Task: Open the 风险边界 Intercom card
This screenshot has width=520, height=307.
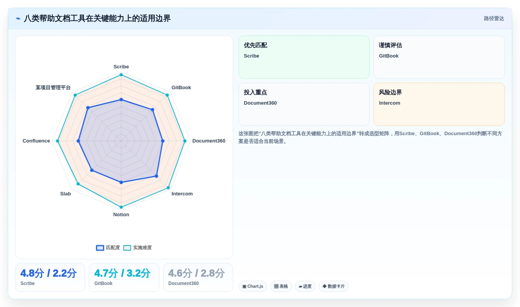Action: 439,104
